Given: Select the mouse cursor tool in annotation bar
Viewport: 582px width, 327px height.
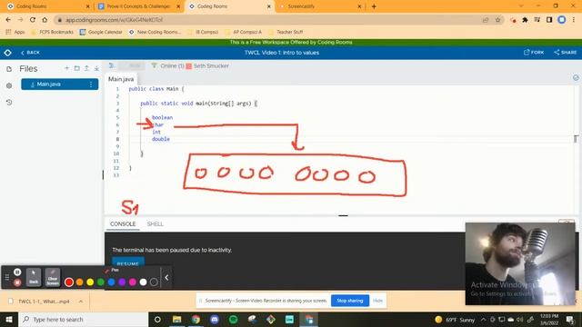Looking at the screenshot, I should click(34, 277).
